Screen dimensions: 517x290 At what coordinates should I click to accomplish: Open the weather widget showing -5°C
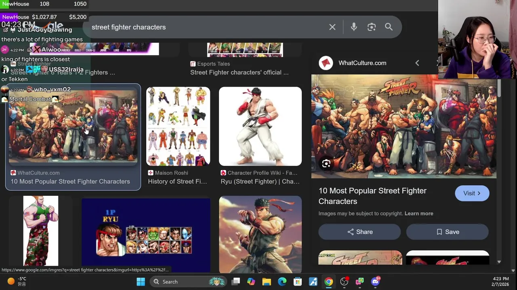coord(17,281)
